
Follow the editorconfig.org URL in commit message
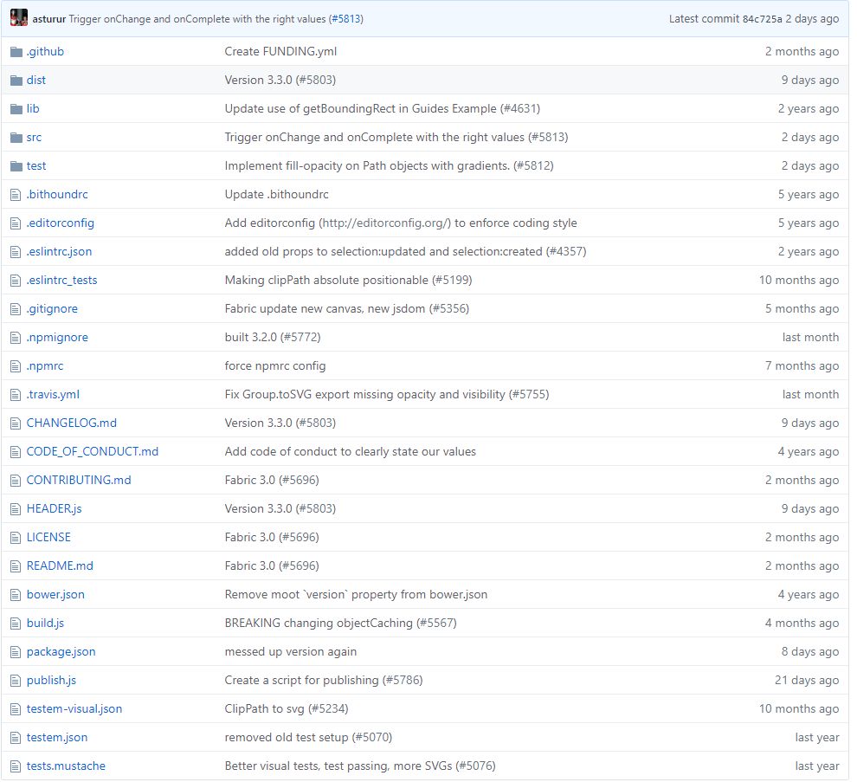point(386,223)
